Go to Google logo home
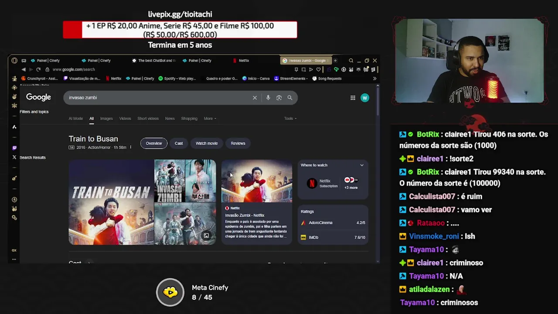The height and width of the screenshot is (314, 558). point(38,97)
